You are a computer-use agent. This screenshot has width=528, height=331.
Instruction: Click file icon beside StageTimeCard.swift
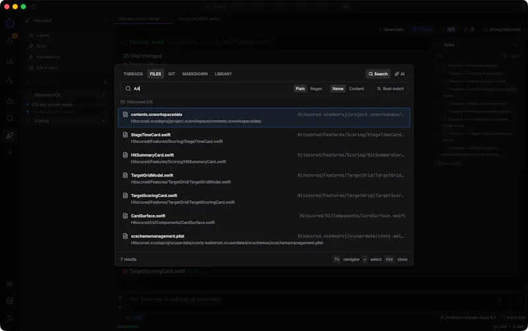(125, 135)
